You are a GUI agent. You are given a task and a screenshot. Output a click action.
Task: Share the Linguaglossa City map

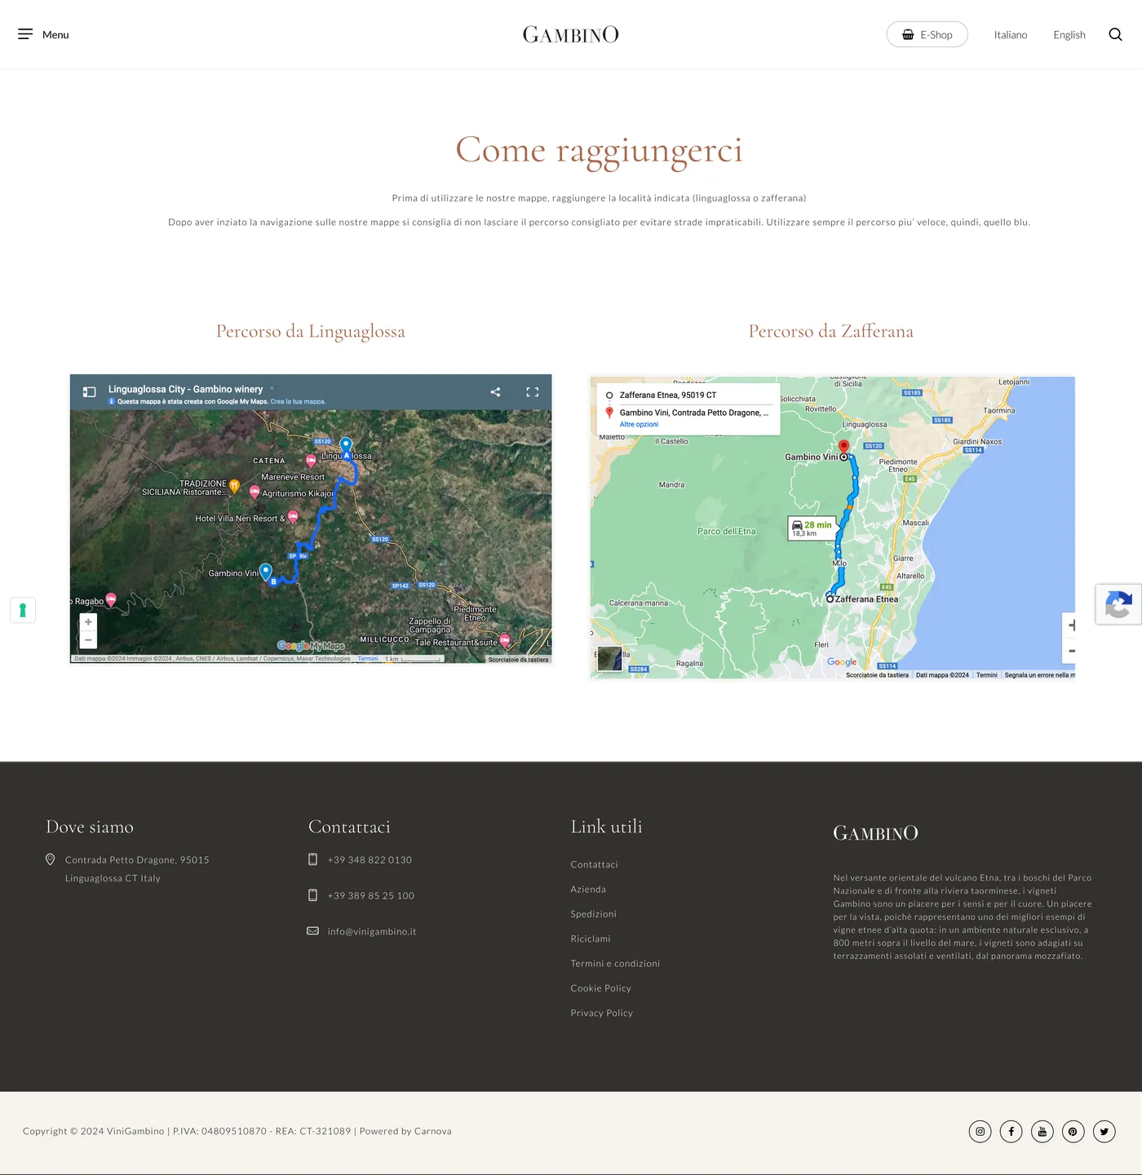point(495,392)
